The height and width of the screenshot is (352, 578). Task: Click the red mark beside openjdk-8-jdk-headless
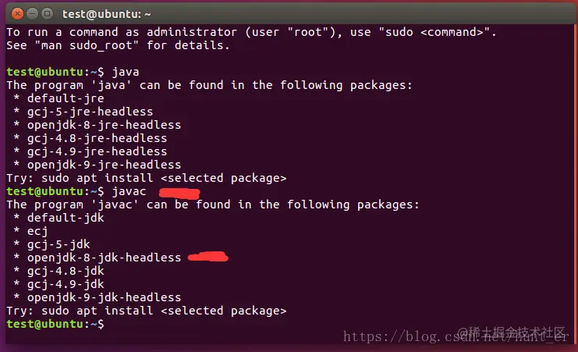click(208, 257)
